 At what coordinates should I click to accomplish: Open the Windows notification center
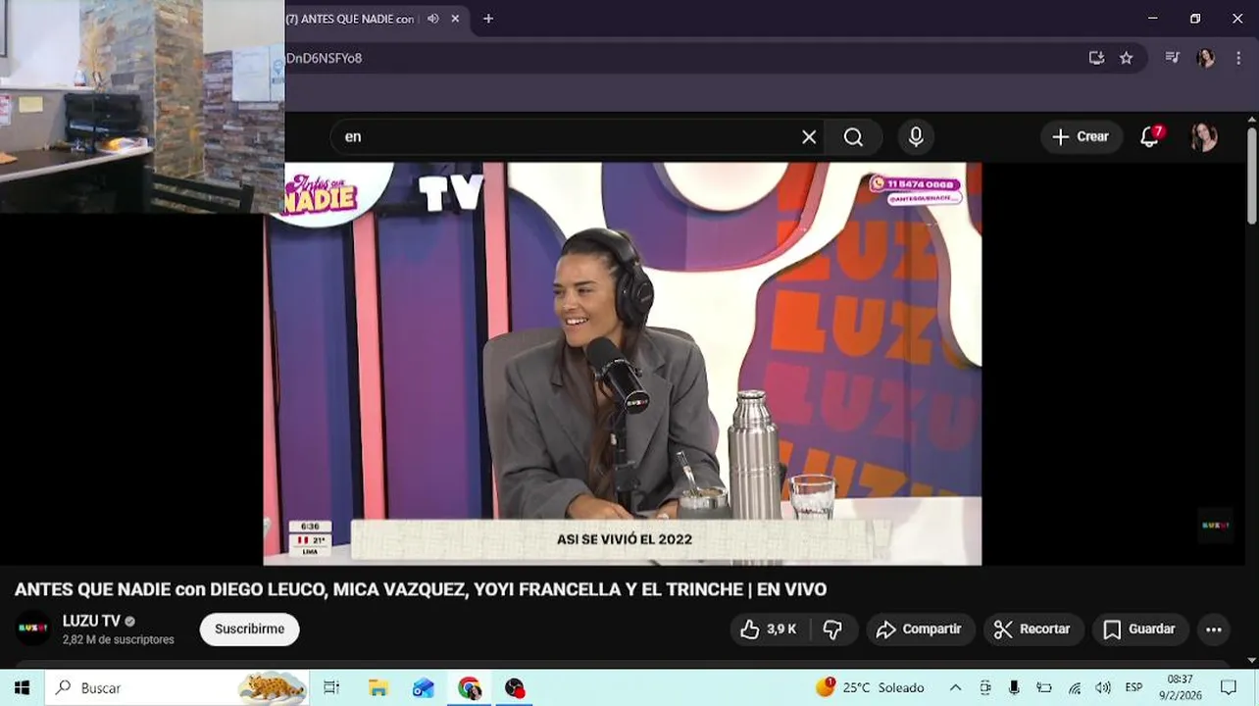pyautogui.click(x=1229, y=687)
